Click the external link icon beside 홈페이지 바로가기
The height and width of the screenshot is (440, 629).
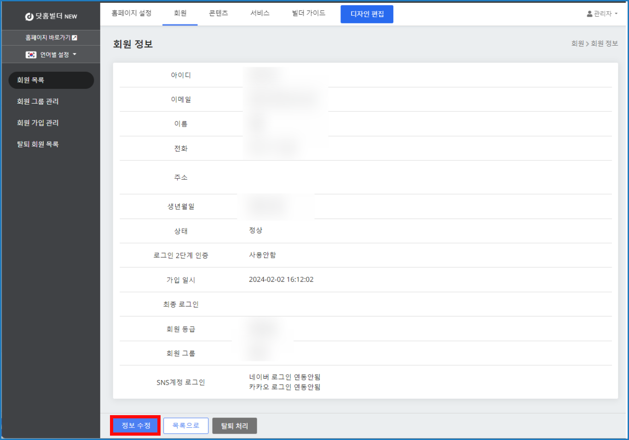click(75, 38)
